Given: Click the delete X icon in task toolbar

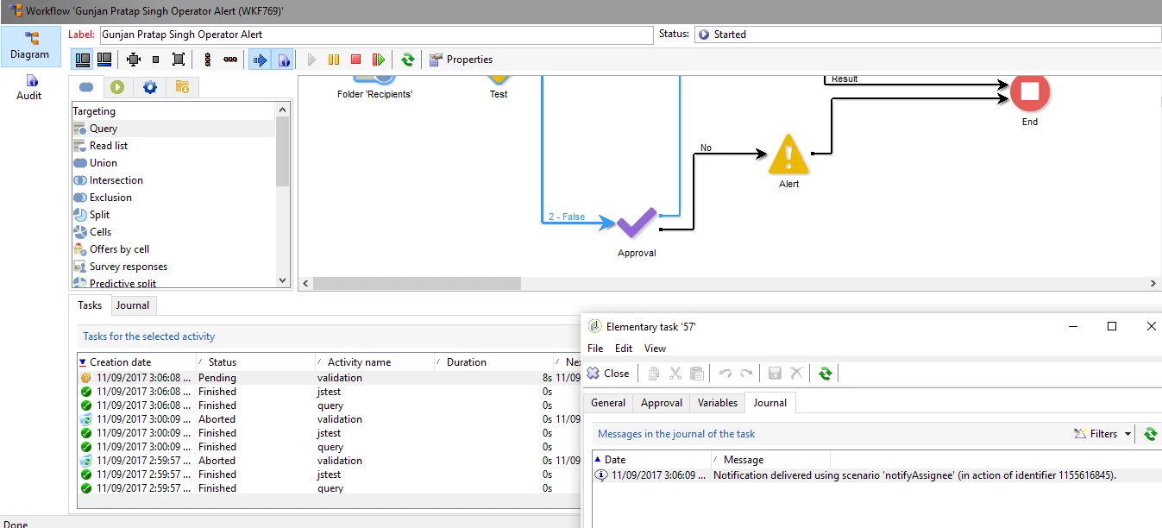Looking at the screenshot, I should (796, 374).
